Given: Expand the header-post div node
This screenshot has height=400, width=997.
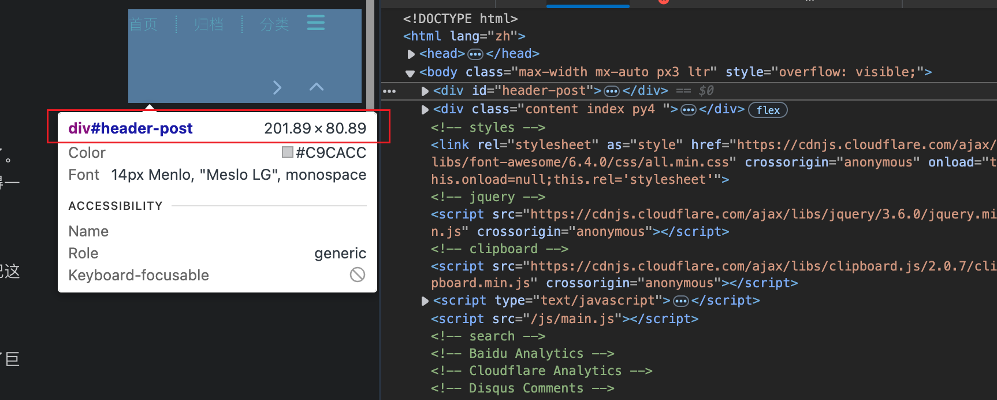Looking at the screenshot, I should pyautogui.click(x=425, y=91).
